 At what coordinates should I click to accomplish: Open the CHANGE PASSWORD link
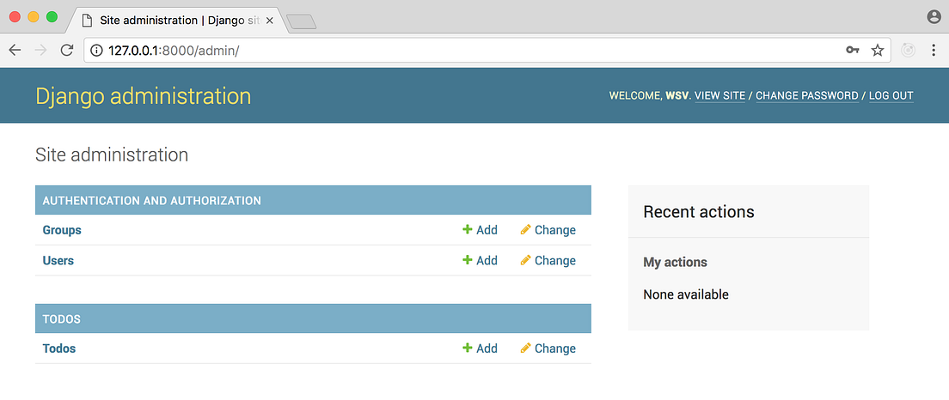pyautogui.click(x=807, y=95)
